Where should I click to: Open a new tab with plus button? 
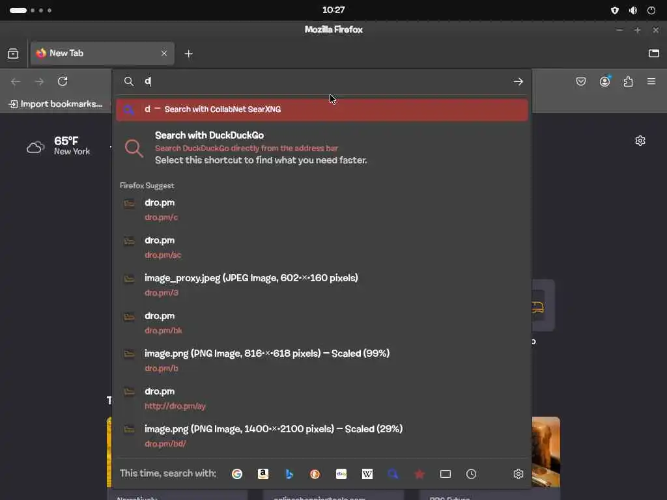[188, 53]
